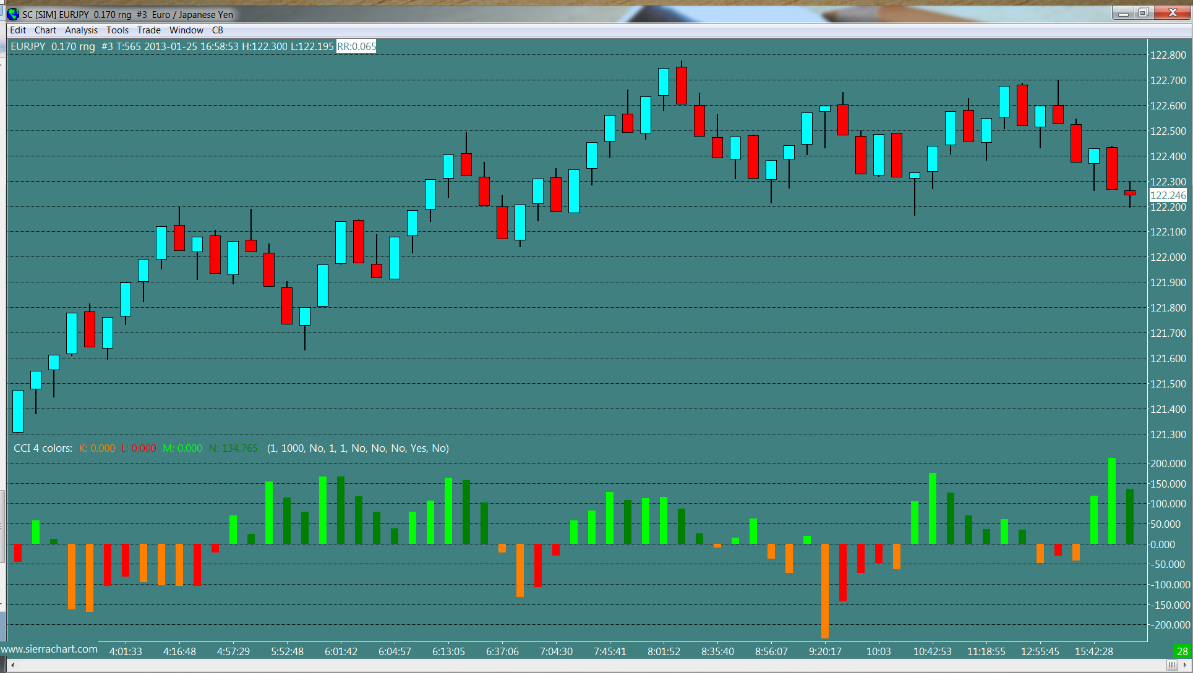Open the Chart menu
1193x673 pixels.
[x=45, y=30]
